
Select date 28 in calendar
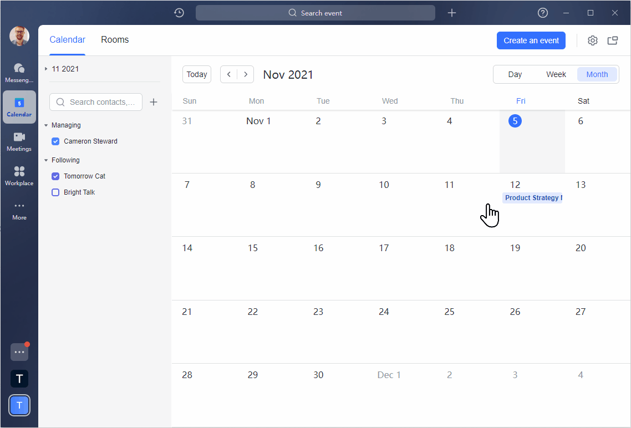click(187, 375)
